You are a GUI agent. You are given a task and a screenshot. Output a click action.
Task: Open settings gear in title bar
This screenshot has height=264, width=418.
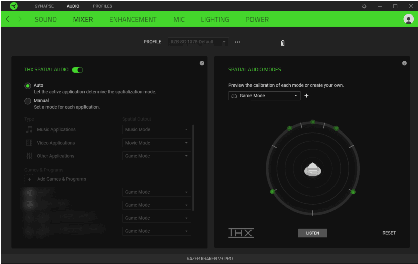click(x=364, y=6)
